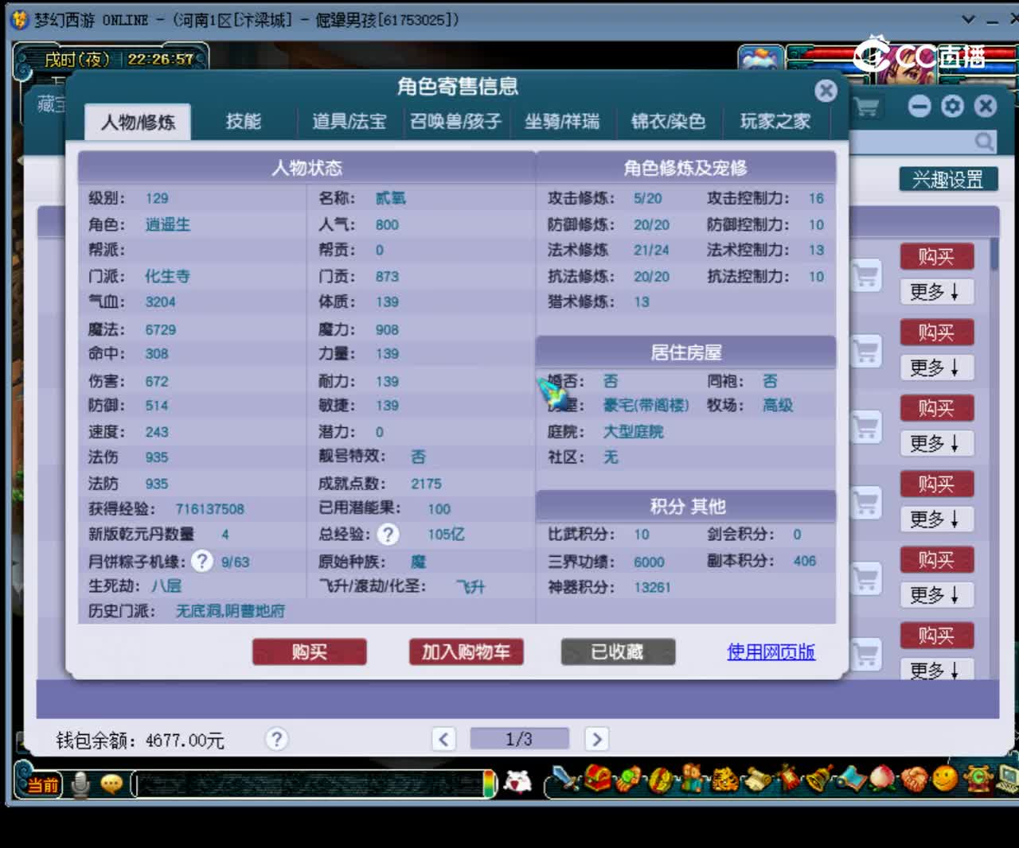
Task: Click the 化生寺 faction value
Action: [x=167, y=276]
